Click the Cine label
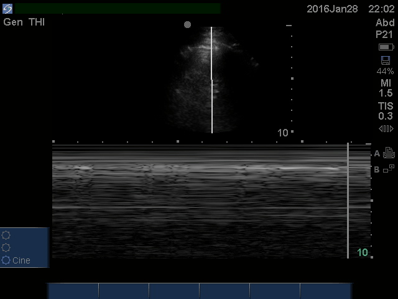 click(x=21, y=260)
